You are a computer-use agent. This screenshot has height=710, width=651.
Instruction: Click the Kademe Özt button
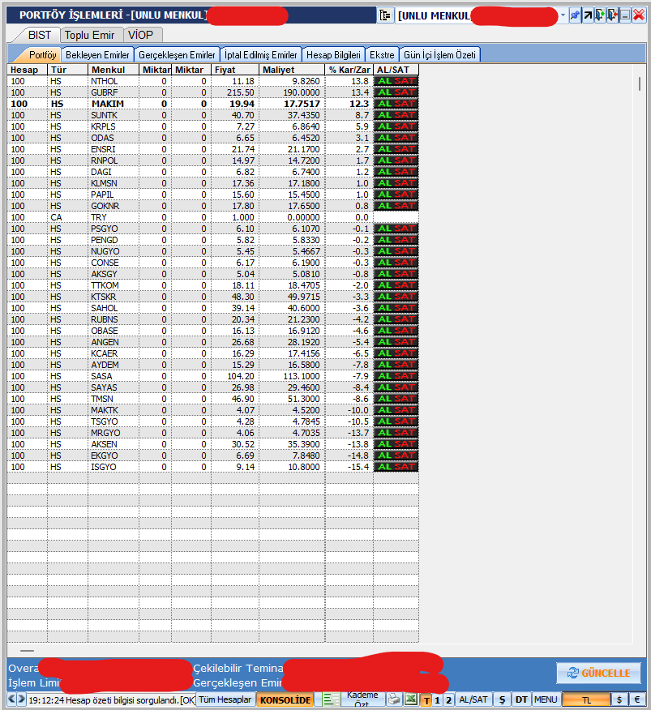tap(362, 699)
